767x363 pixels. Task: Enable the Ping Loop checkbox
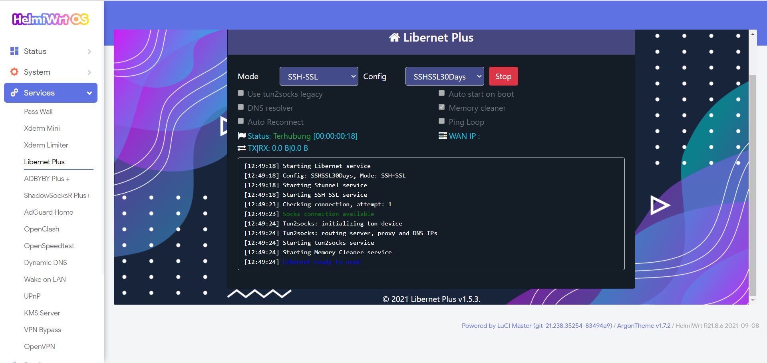click(x=441, y=121)
